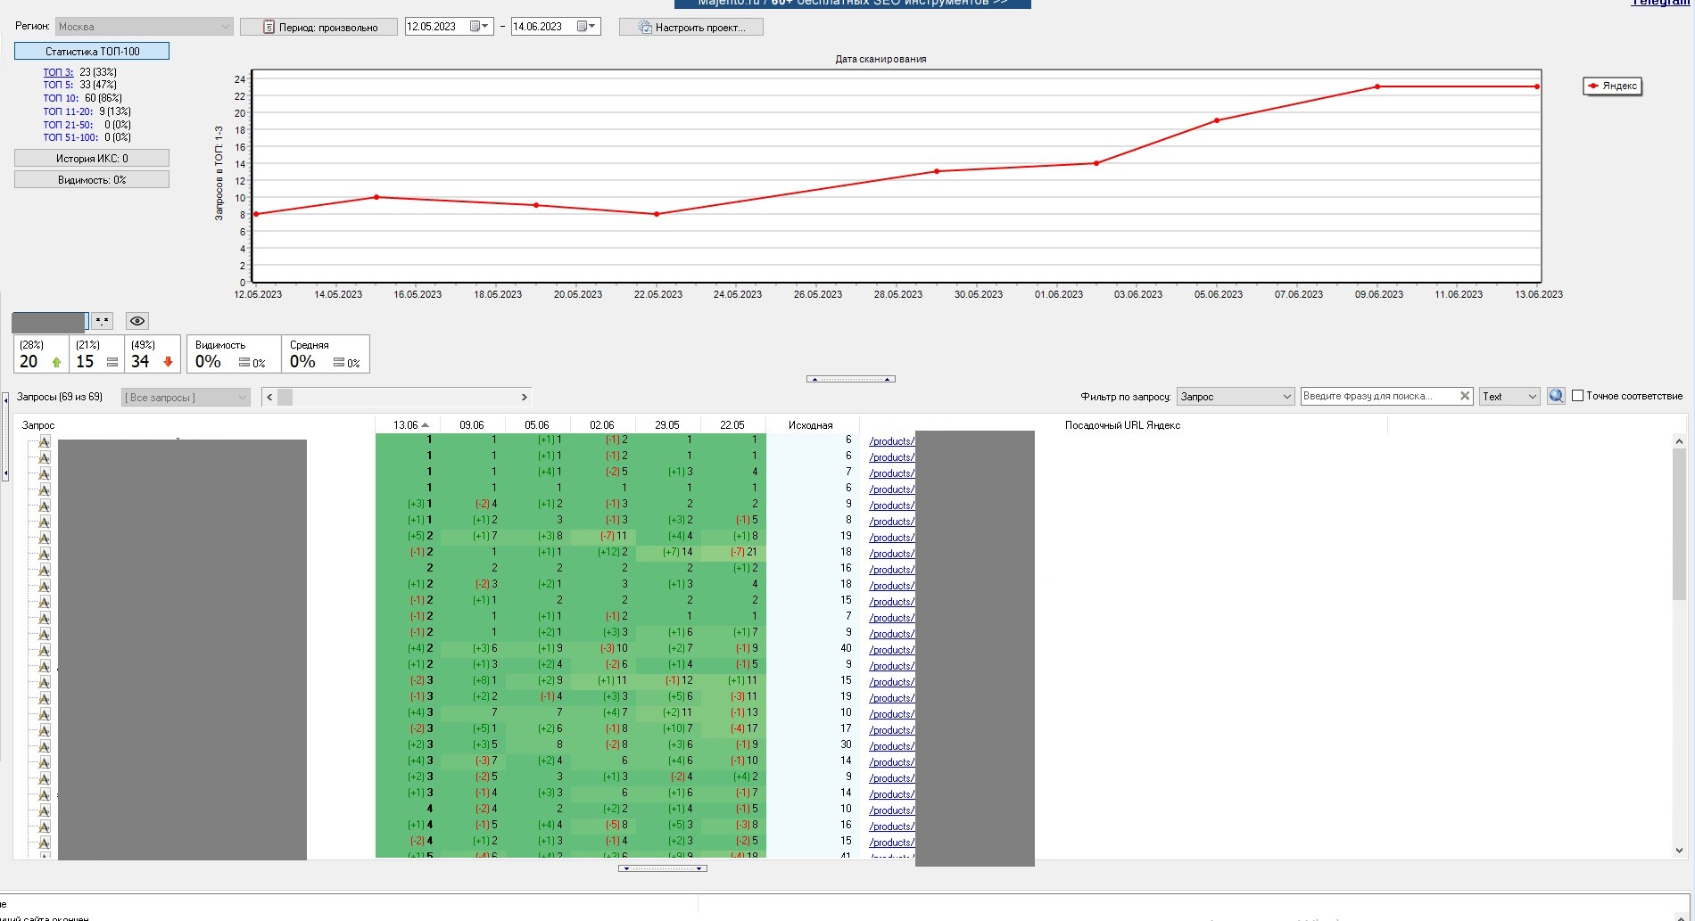This screenshot has height=921, width=1695.
Task: Click the red down-arrow dropped positions indicator
Action: pos(168,363)
